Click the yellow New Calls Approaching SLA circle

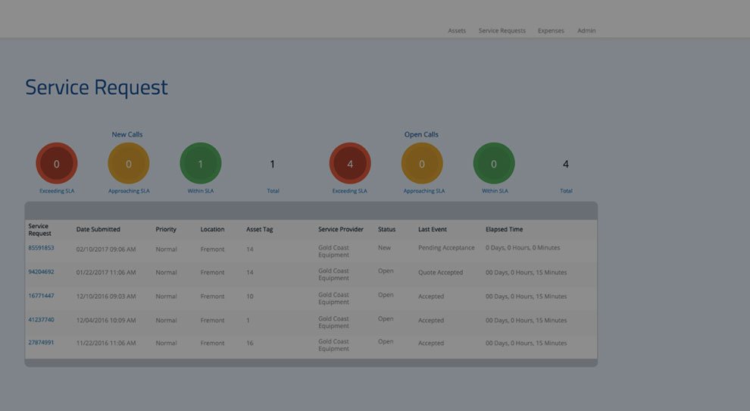pyautogui.click(x=129, y=163)
